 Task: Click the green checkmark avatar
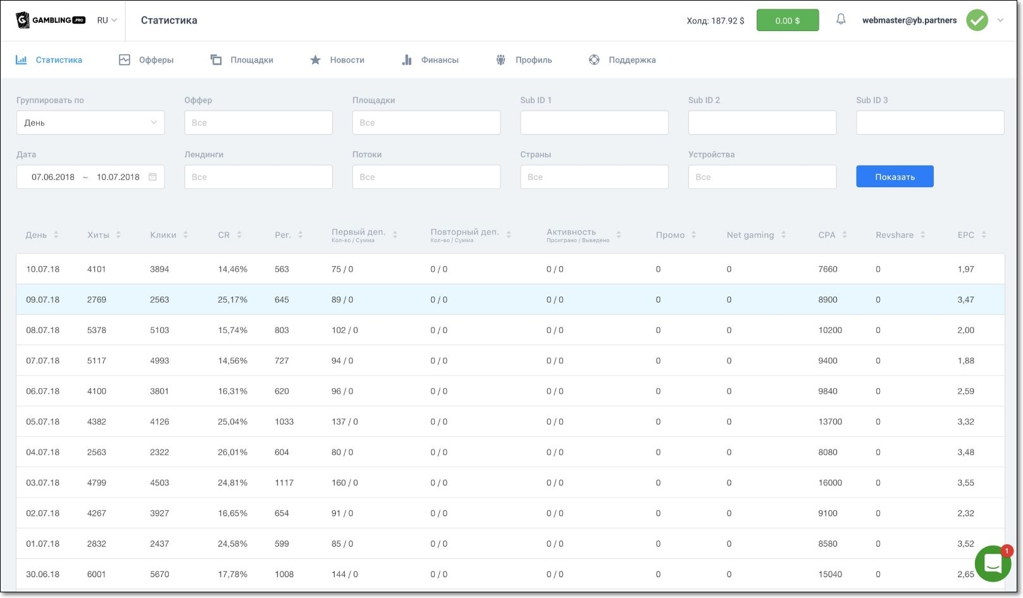pyautogui.click(x=977, y=20)
